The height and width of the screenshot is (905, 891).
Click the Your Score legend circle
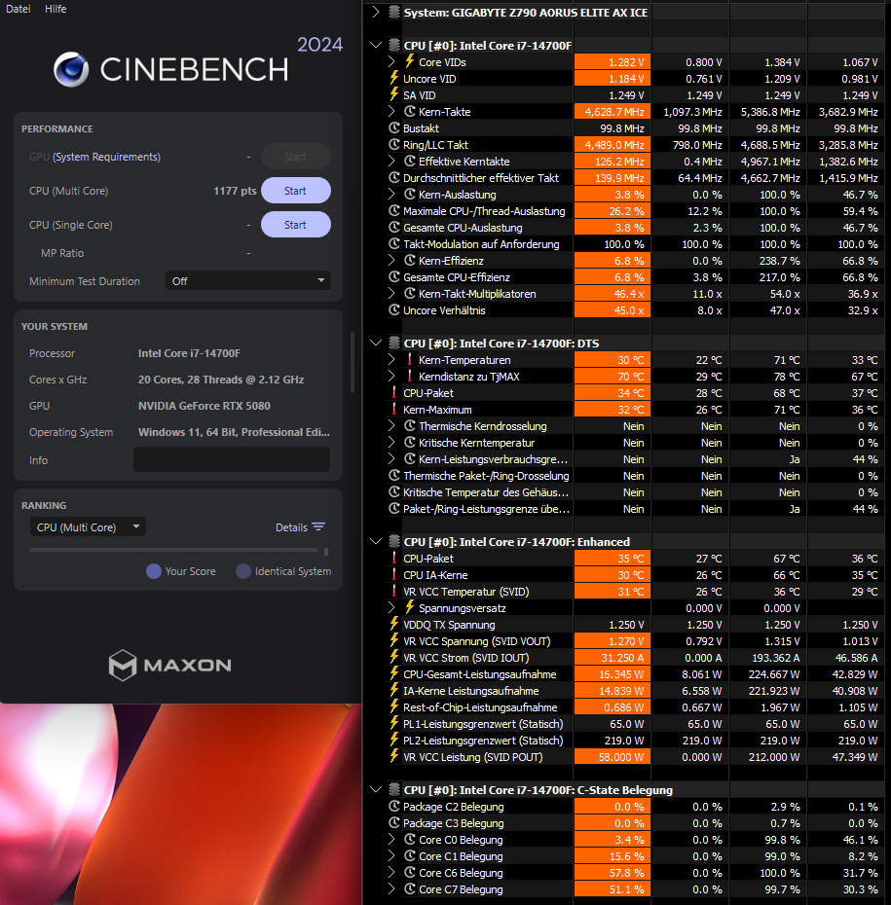coord(154,571)
